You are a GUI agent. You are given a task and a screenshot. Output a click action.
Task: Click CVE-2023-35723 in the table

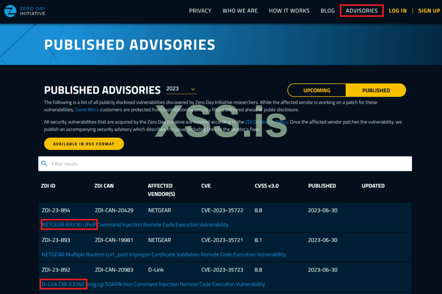[x=222, y=270]
